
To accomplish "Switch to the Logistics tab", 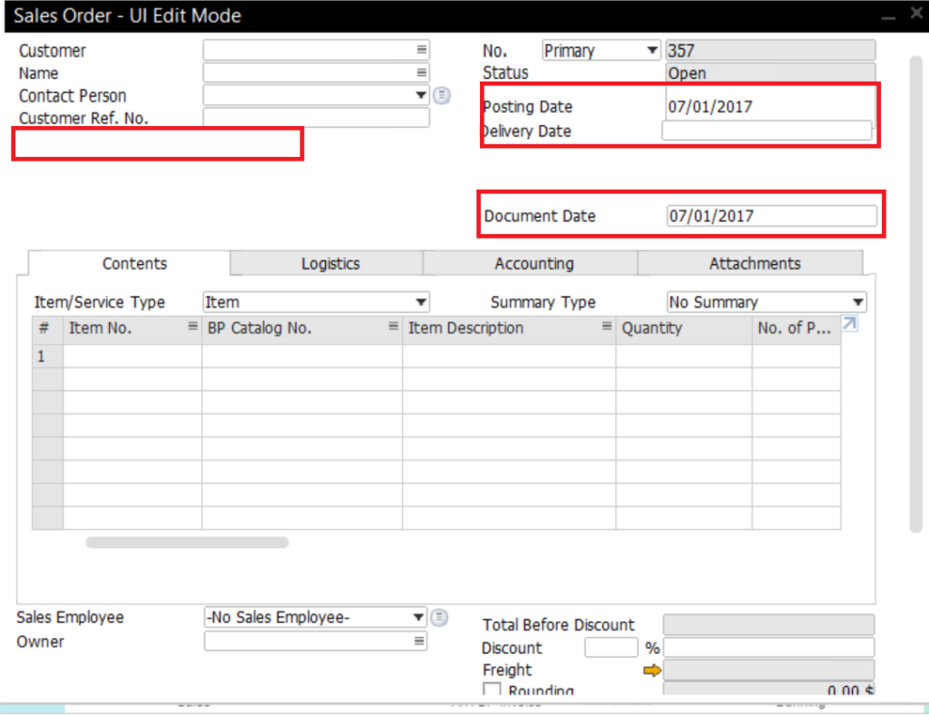I will 329,263.
